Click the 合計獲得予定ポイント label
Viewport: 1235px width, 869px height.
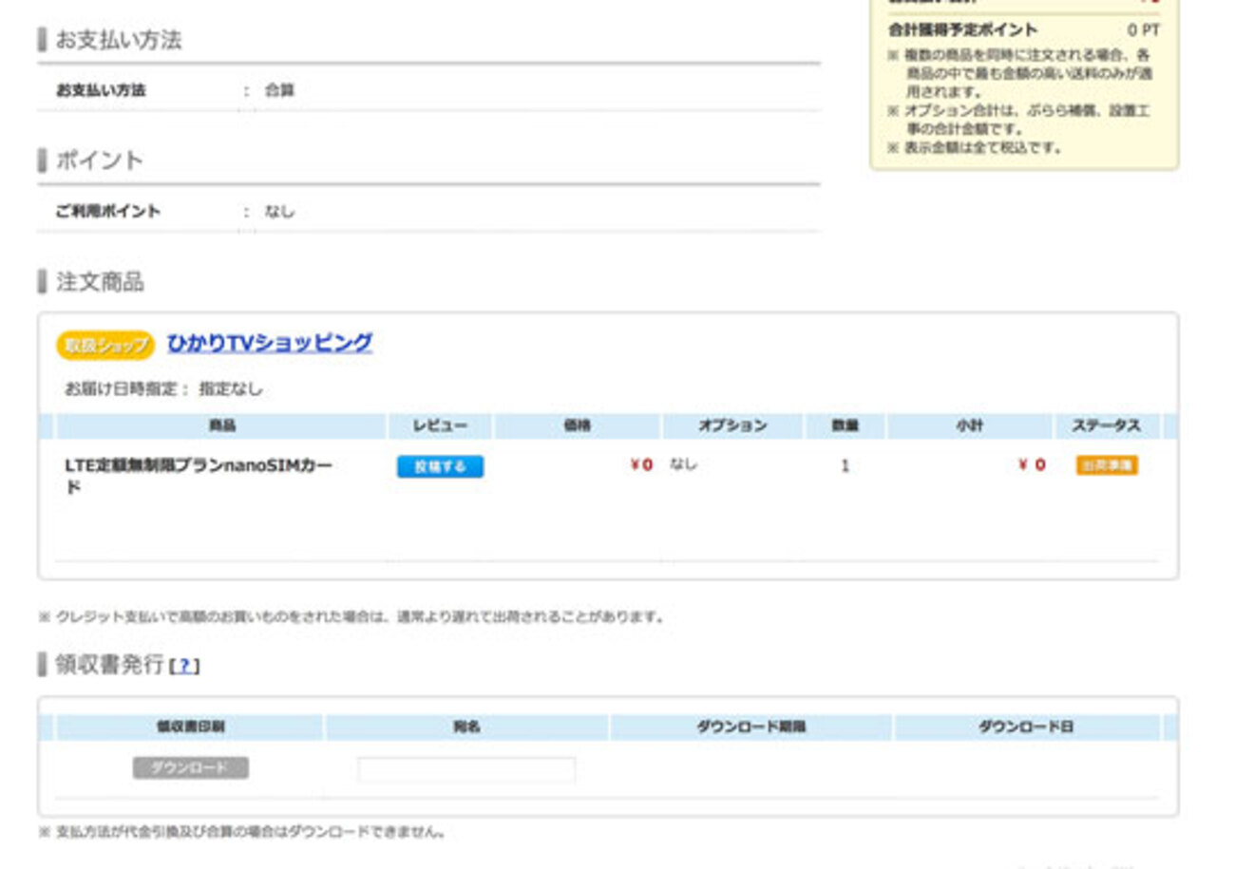pyautogui.click(x=962, y=30)
